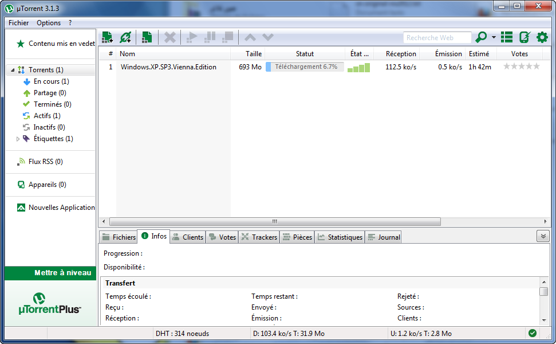Expand the Étiquettes (1) node
The width and height of the screenshot is (556, 344).
coord(18,139)
